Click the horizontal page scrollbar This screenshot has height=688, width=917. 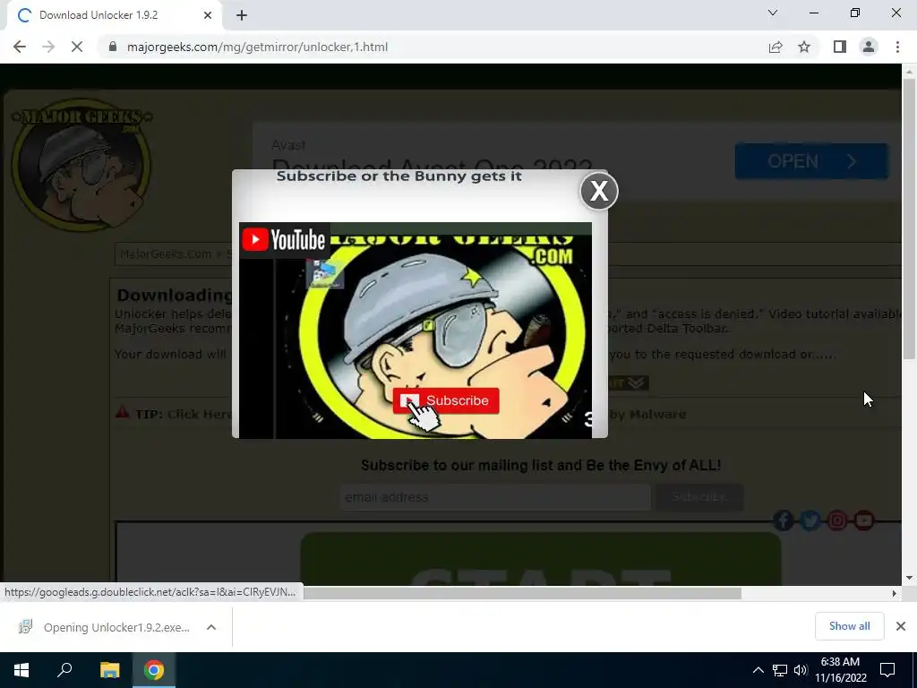click(522, 593)
